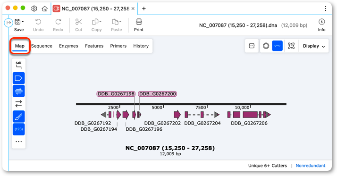Select the linear map view icon
Image resolution: width=337 pixels, height=176 pixels.
tap(277, 46)
